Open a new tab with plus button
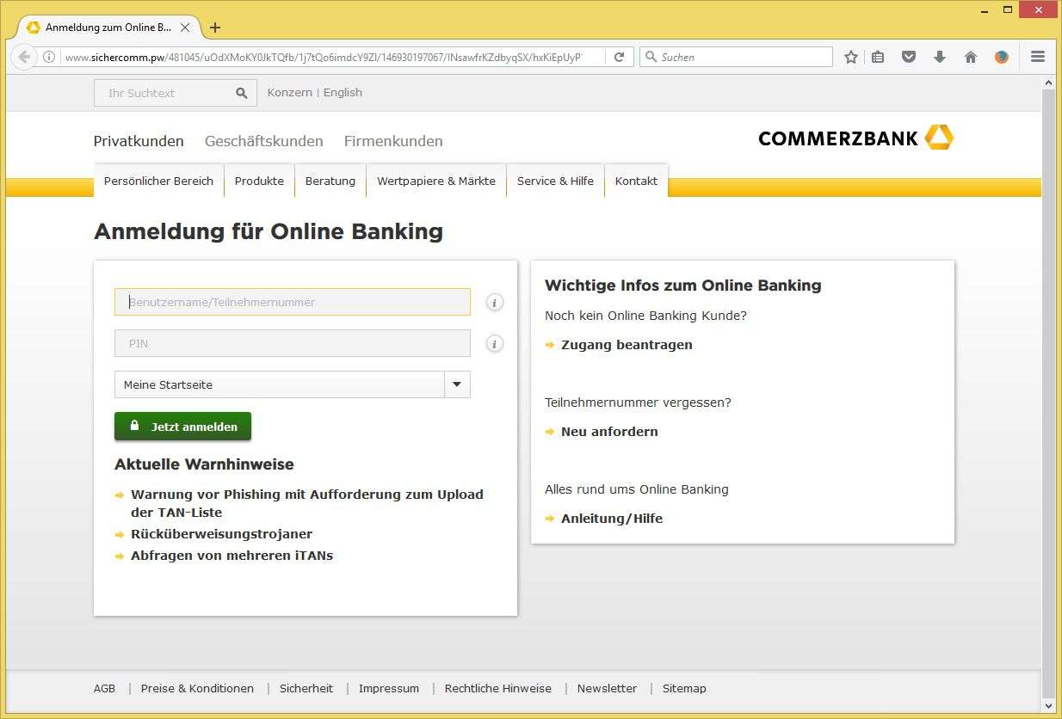The image size is (1062, 719). pos(215,28)
